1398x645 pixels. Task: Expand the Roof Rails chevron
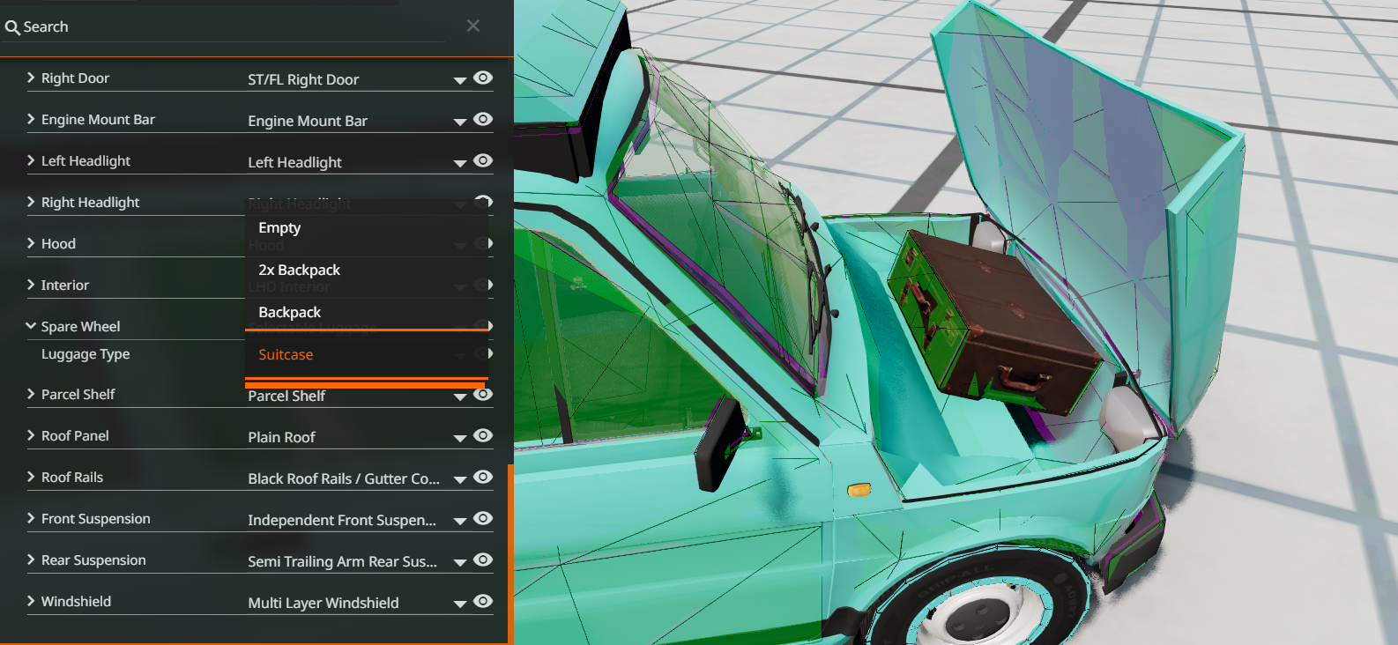31,477
